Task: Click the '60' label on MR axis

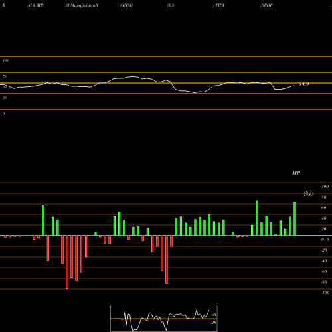Action: (324, 208)
